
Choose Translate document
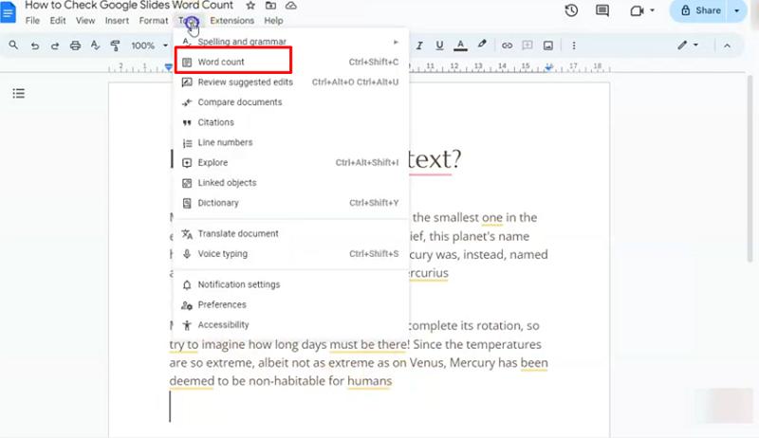pos(291,233)
